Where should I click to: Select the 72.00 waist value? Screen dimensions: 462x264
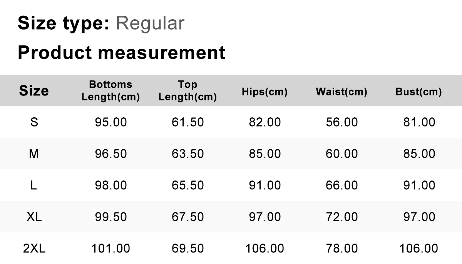coord(341,217)
